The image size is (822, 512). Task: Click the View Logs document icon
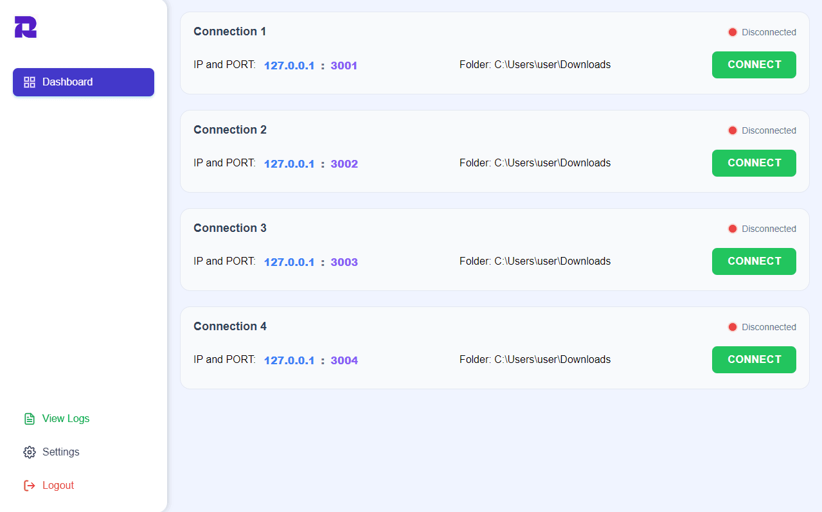pyautogui.click(x=30, y=419)
